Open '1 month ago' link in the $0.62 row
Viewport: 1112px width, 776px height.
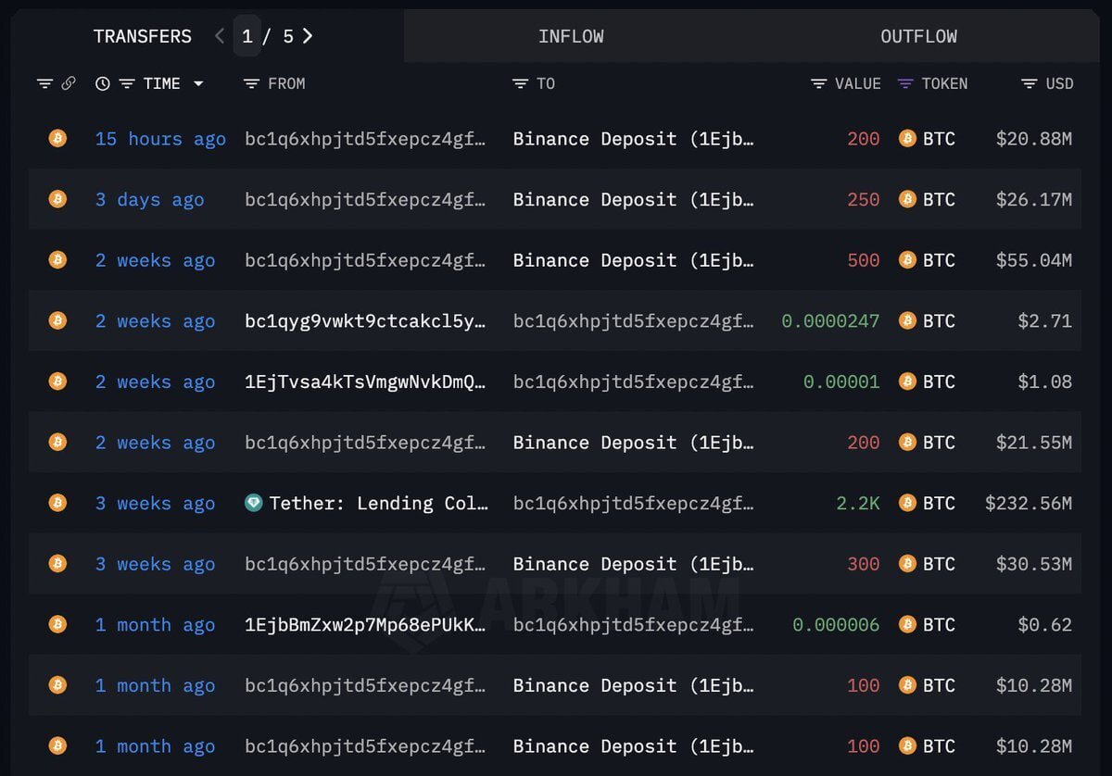[x=155, y=624]
